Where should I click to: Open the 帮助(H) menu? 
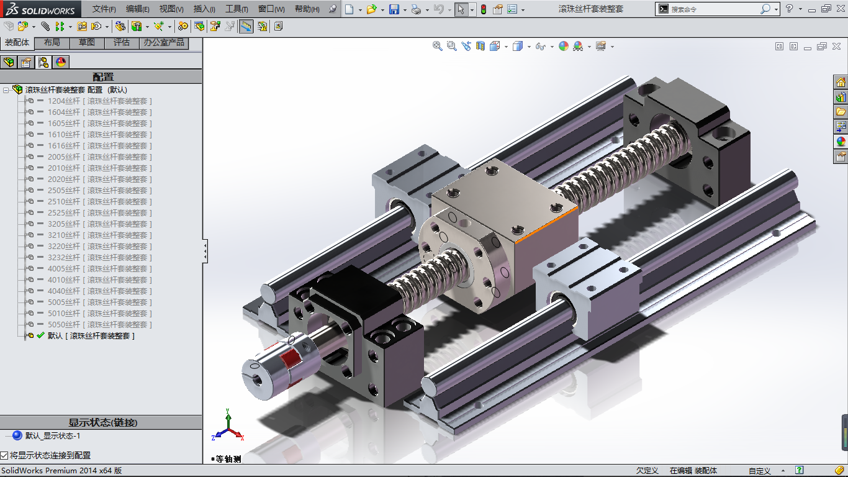click(x=307, y=9)
